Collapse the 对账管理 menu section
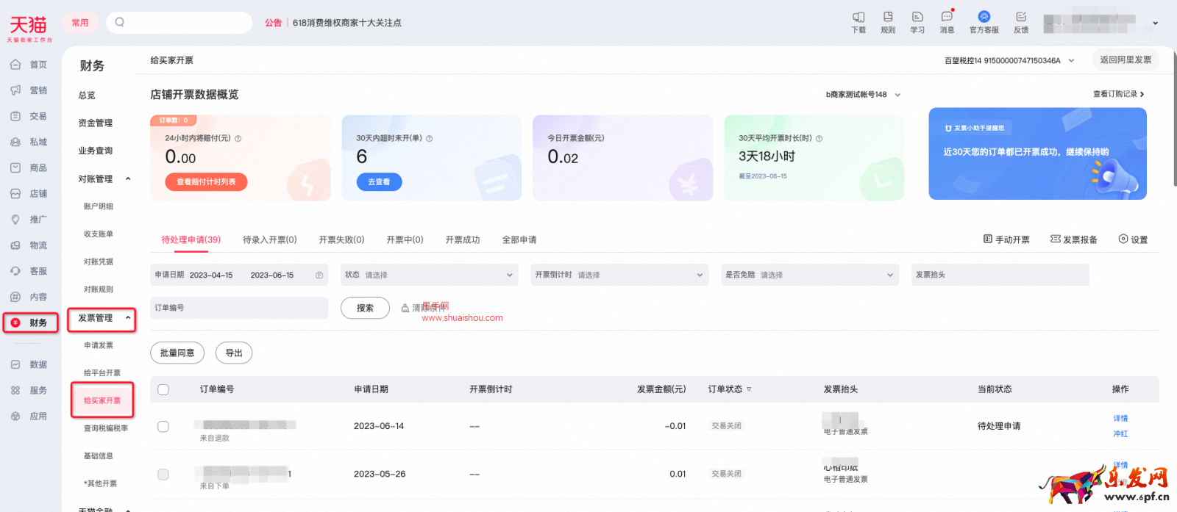The image size is (1177, 512). (128, 179)
